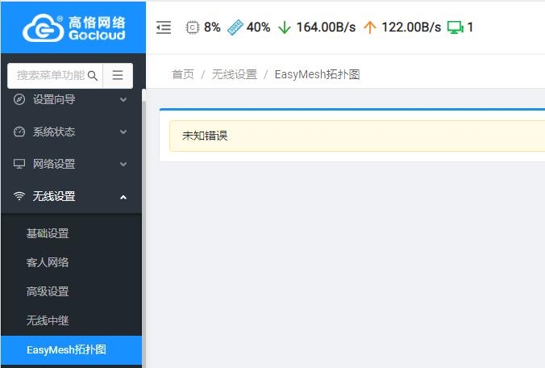This screenshot has width=545, height=368.
Task: Expand the 网络设置 menu chevron
Action: click(123, 164)
